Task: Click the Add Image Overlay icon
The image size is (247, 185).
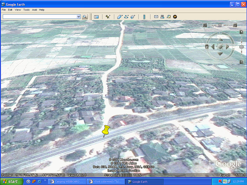Action: (133, 16)
